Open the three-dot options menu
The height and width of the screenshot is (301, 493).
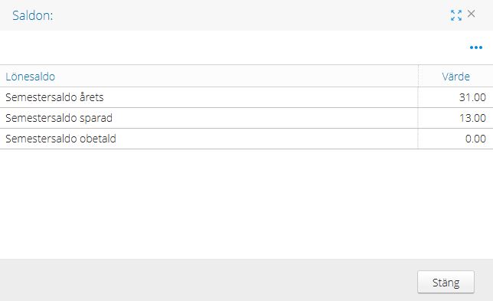pos(476,47)
